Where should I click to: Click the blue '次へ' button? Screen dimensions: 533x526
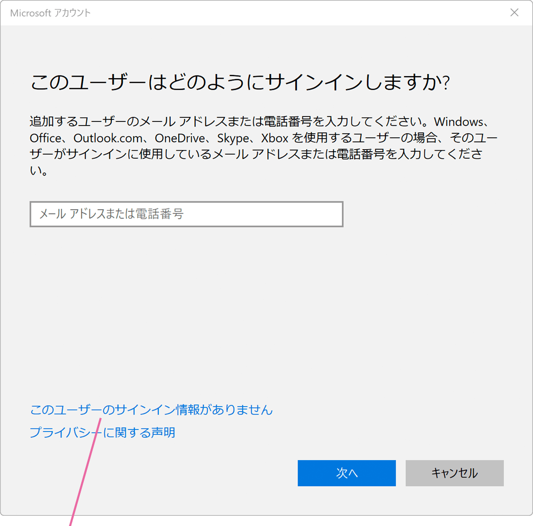point(346,473)
